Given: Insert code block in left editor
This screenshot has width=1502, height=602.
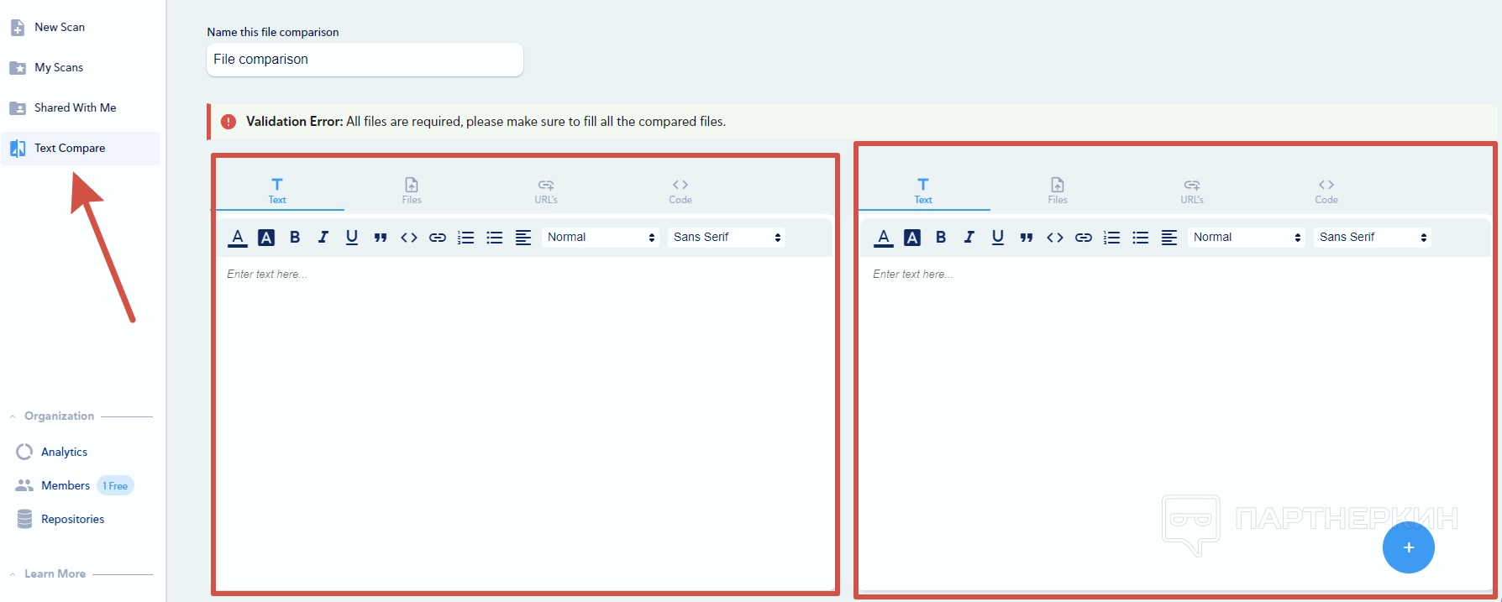Looking at the screenshot, I should (x=409, y=238).
